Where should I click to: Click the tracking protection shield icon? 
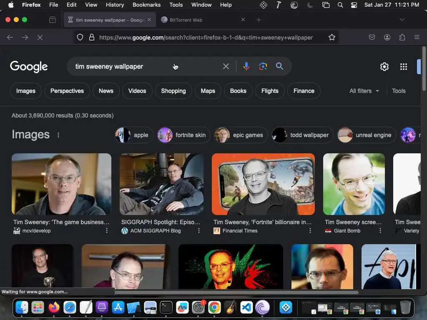point(80,37)
